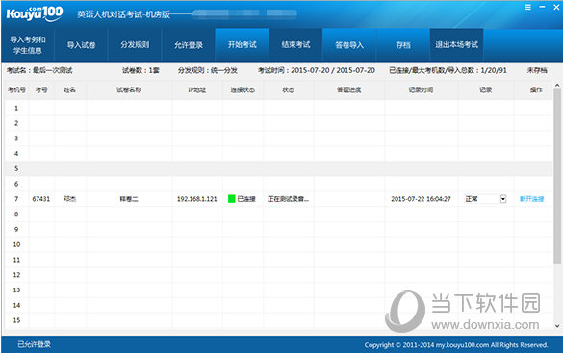Click the 连接状态 column header

(x=243, y=89)
